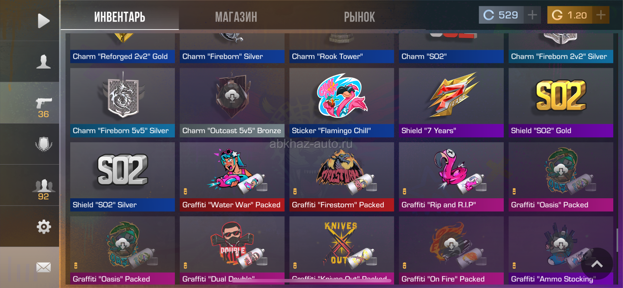Select the ИНВЕНТАРЬ tab

(x=120, y=17)
